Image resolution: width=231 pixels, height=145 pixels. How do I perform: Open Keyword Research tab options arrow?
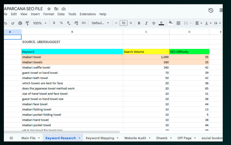(79, 138)
